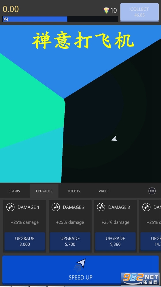Click the Damage 2 spark icon
The width and height of the screenshot is (161, 287).
click(56, 207)
